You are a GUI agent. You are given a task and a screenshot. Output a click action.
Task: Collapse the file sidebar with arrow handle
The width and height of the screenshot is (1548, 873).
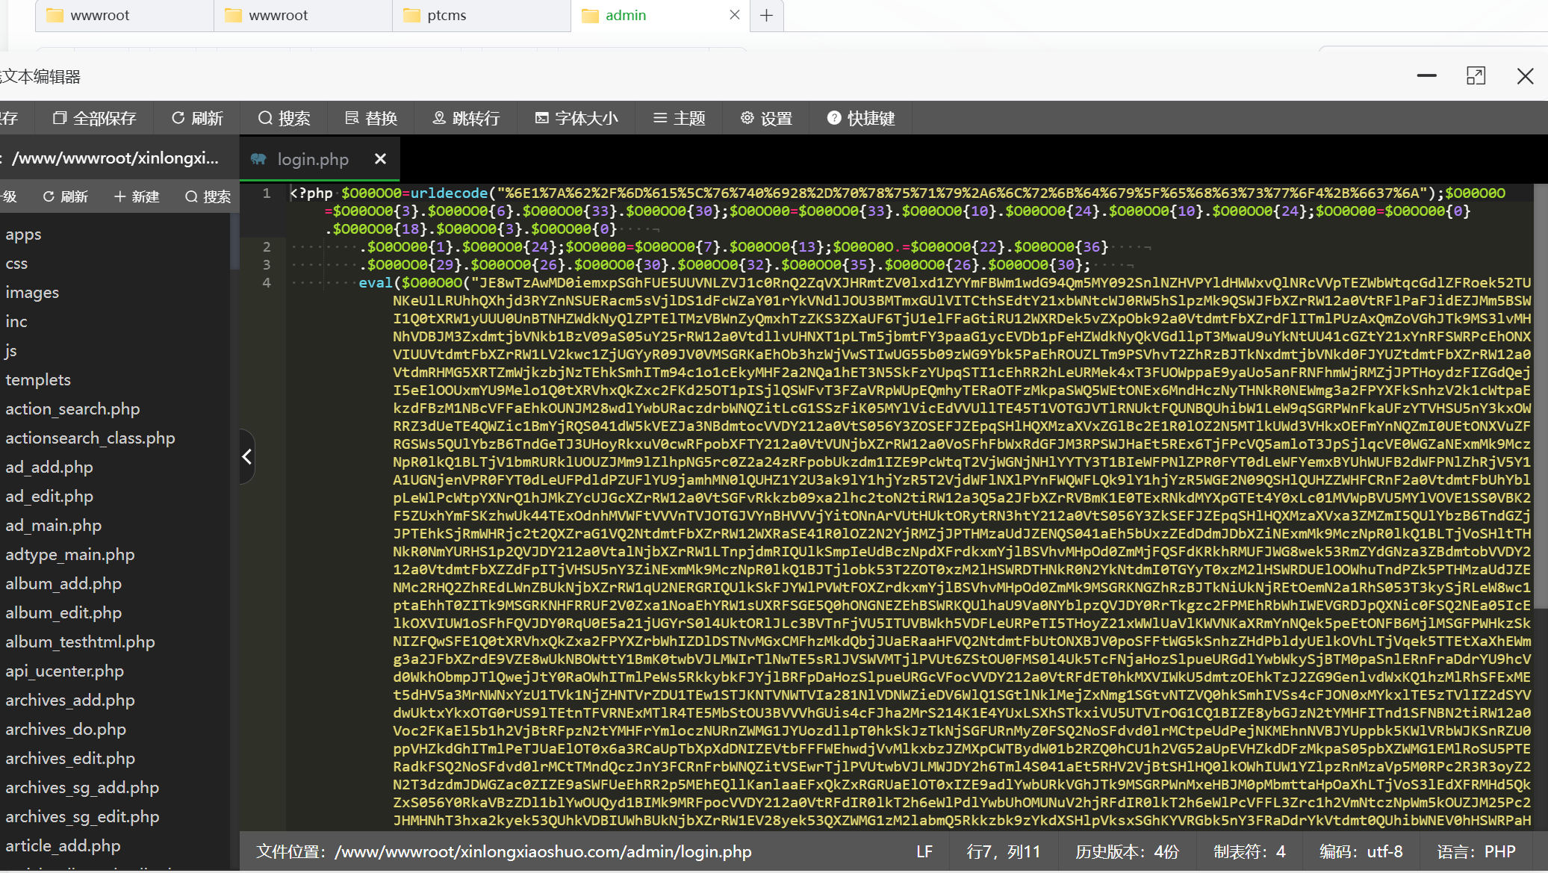click(247, 456)
